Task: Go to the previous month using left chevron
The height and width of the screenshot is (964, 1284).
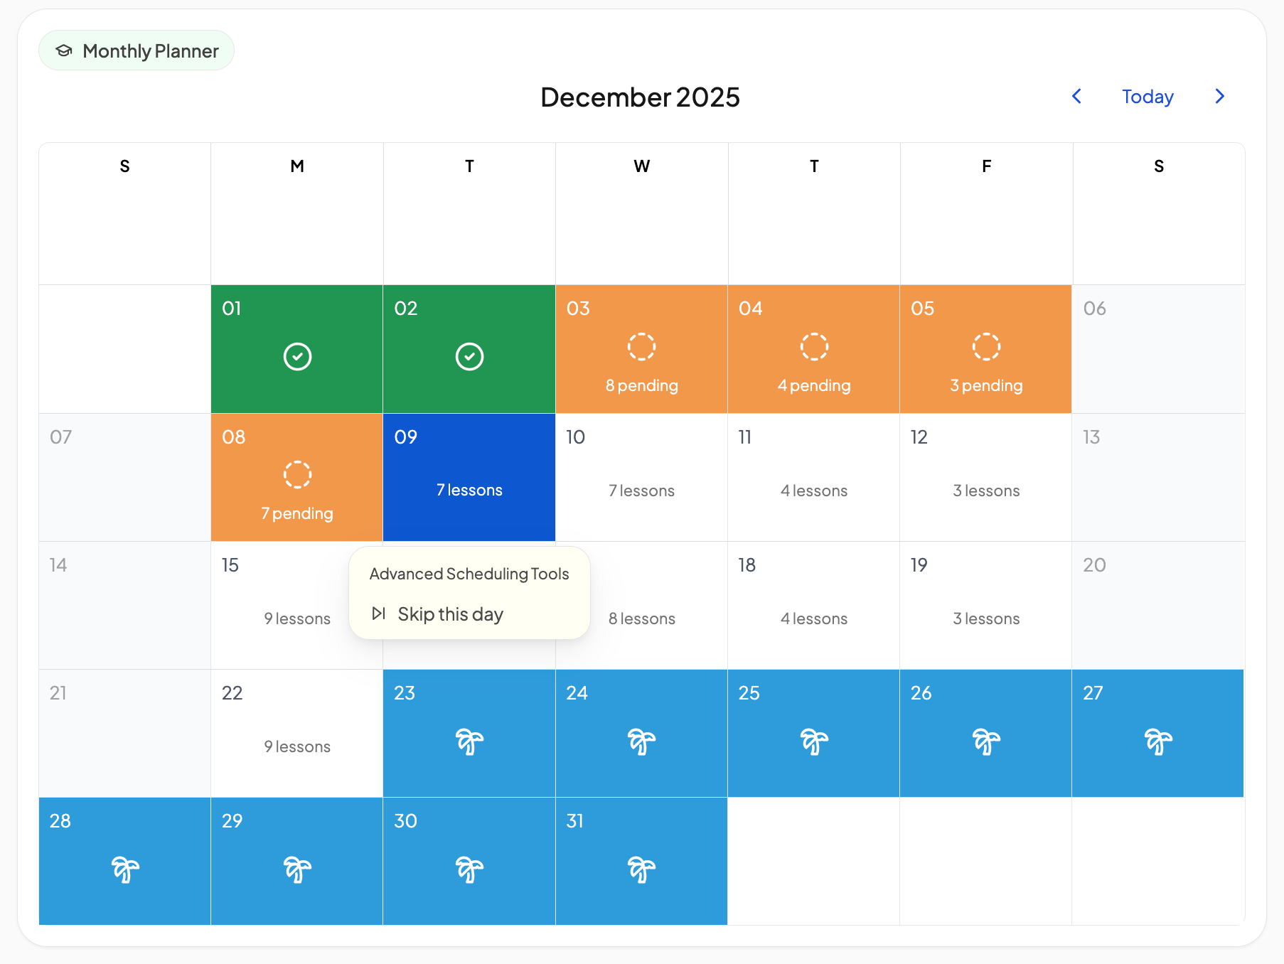Action: pos(1076,96)
